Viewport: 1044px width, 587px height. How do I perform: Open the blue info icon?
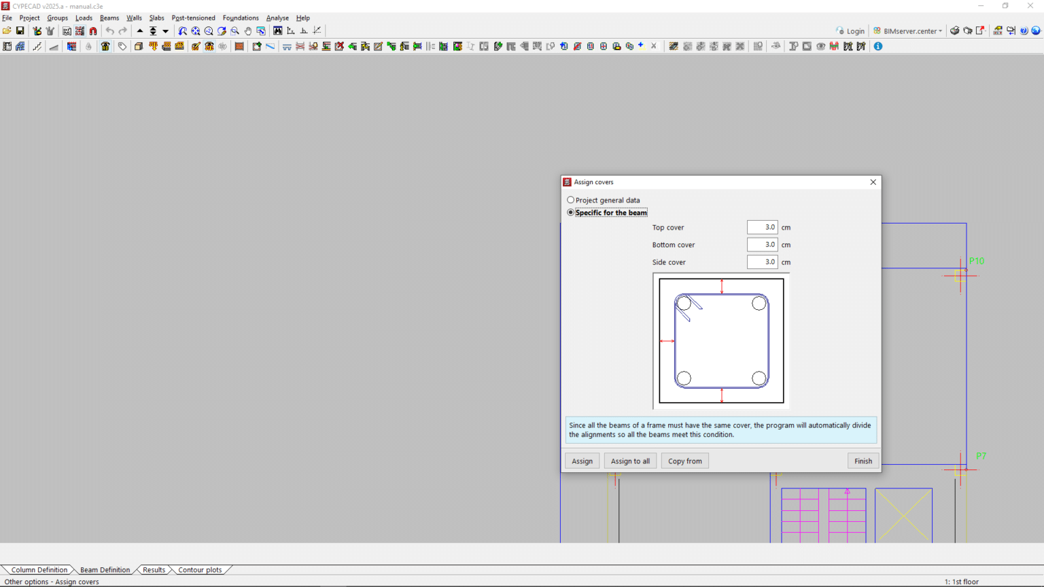point(878,46)
